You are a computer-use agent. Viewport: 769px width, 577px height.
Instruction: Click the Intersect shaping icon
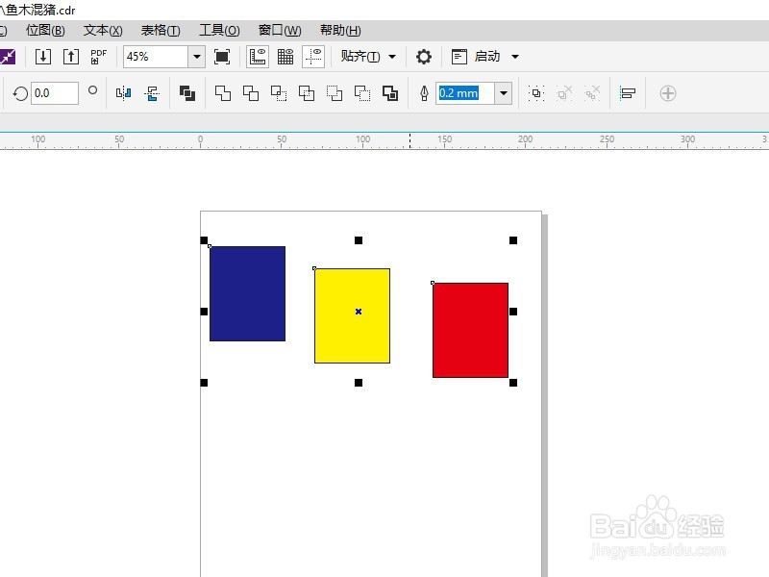(x=279, y=93)
